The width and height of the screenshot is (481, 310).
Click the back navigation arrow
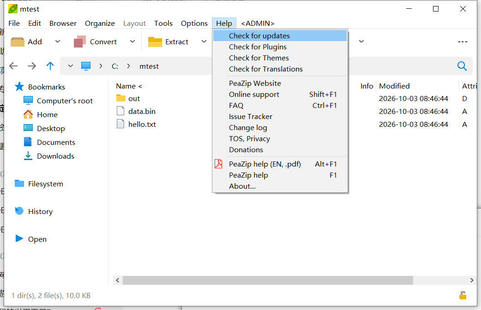(13, 66)
